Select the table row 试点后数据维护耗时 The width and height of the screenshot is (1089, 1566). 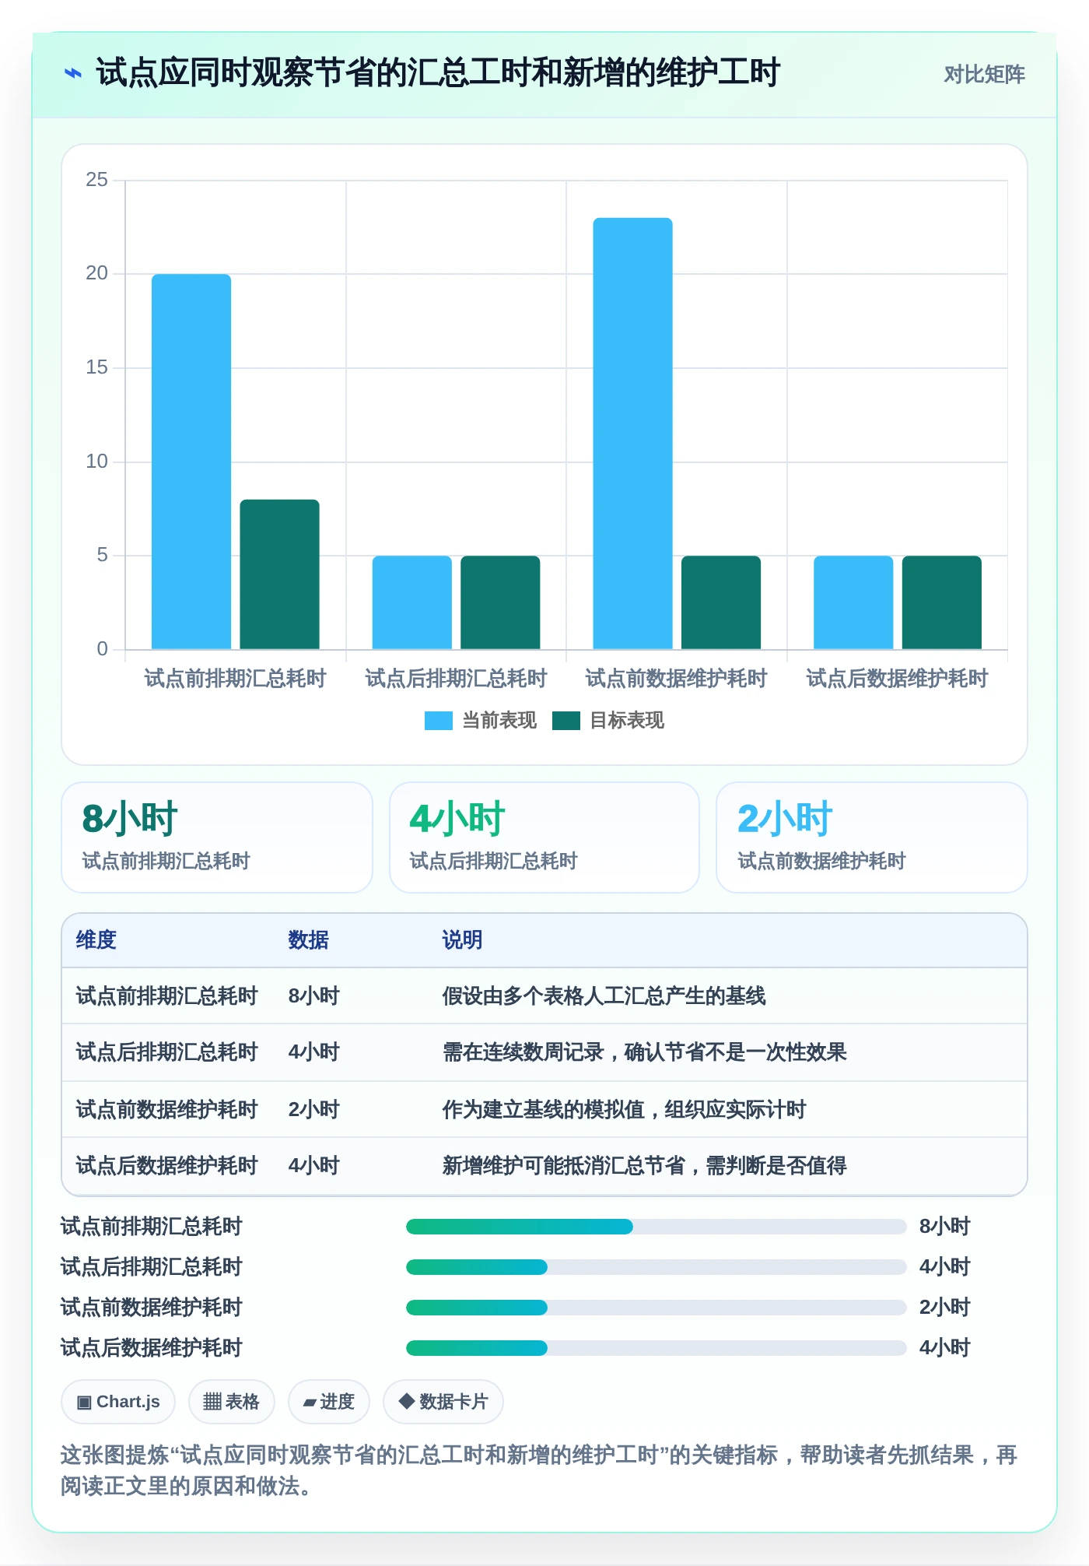[544, 1166]
